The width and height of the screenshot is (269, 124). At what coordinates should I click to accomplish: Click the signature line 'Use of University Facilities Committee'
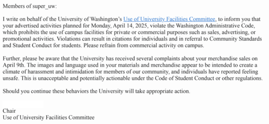[49, 118]
